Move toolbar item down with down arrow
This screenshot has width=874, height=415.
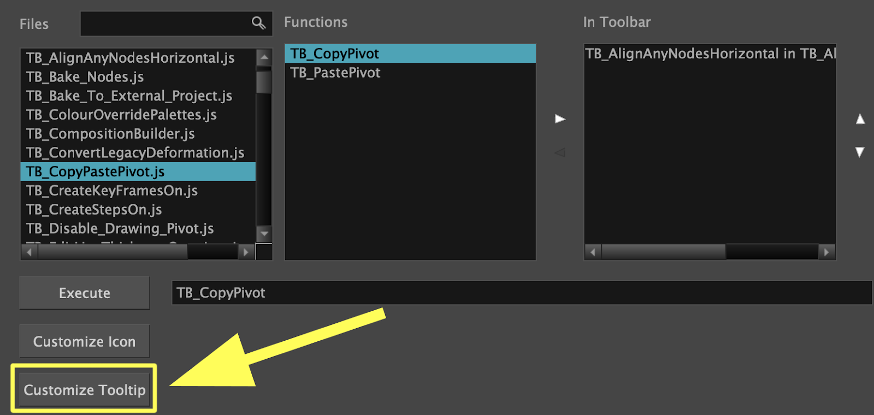coord(860,152)
